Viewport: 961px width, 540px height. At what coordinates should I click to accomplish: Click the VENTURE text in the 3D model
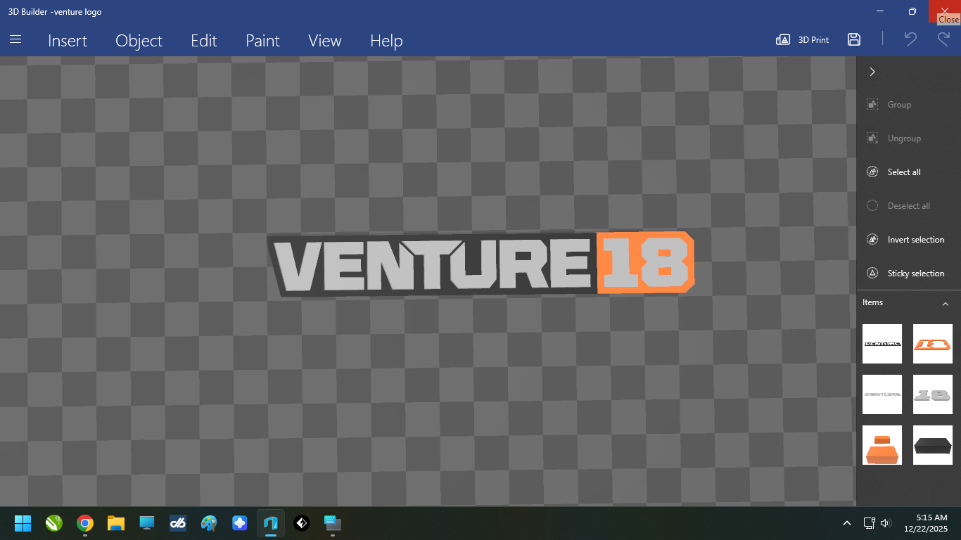click(x=432, y=266)
